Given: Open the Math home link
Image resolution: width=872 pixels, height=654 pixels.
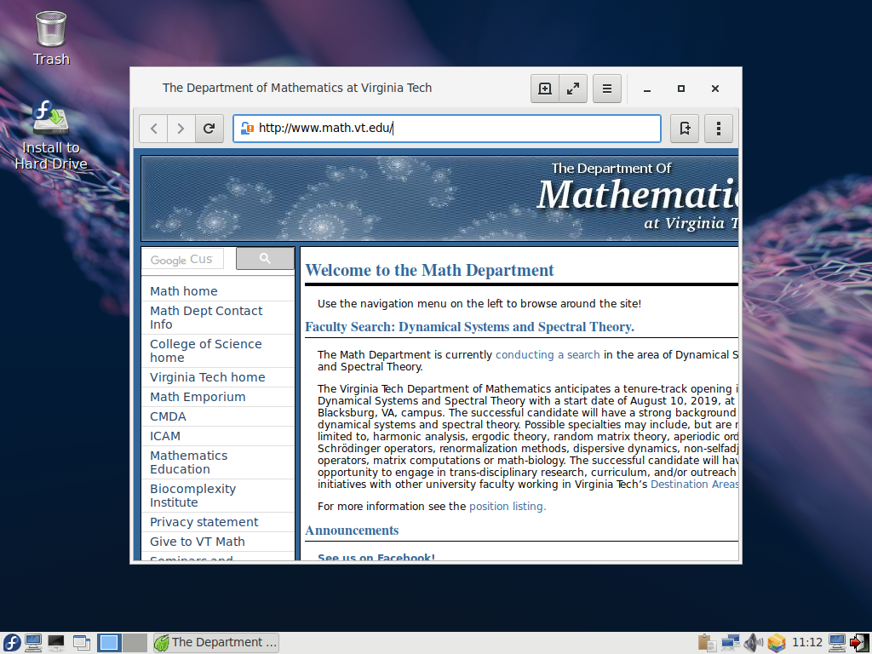Looking at the screenshot, I should [x=184, y=291].
